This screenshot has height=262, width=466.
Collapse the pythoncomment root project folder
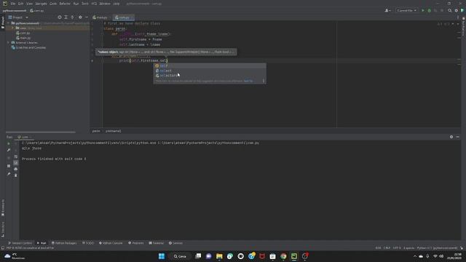click(x=9, y=23)
